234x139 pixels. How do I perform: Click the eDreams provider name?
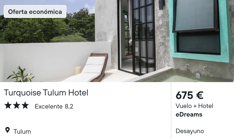click(x=189, y=114)
